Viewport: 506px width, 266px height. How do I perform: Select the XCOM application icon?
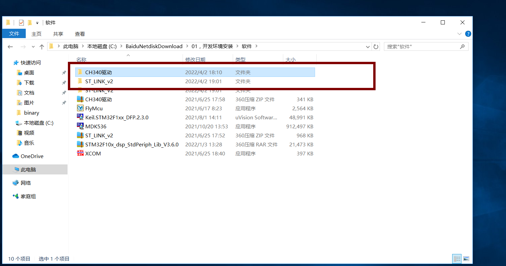(80, 153)
